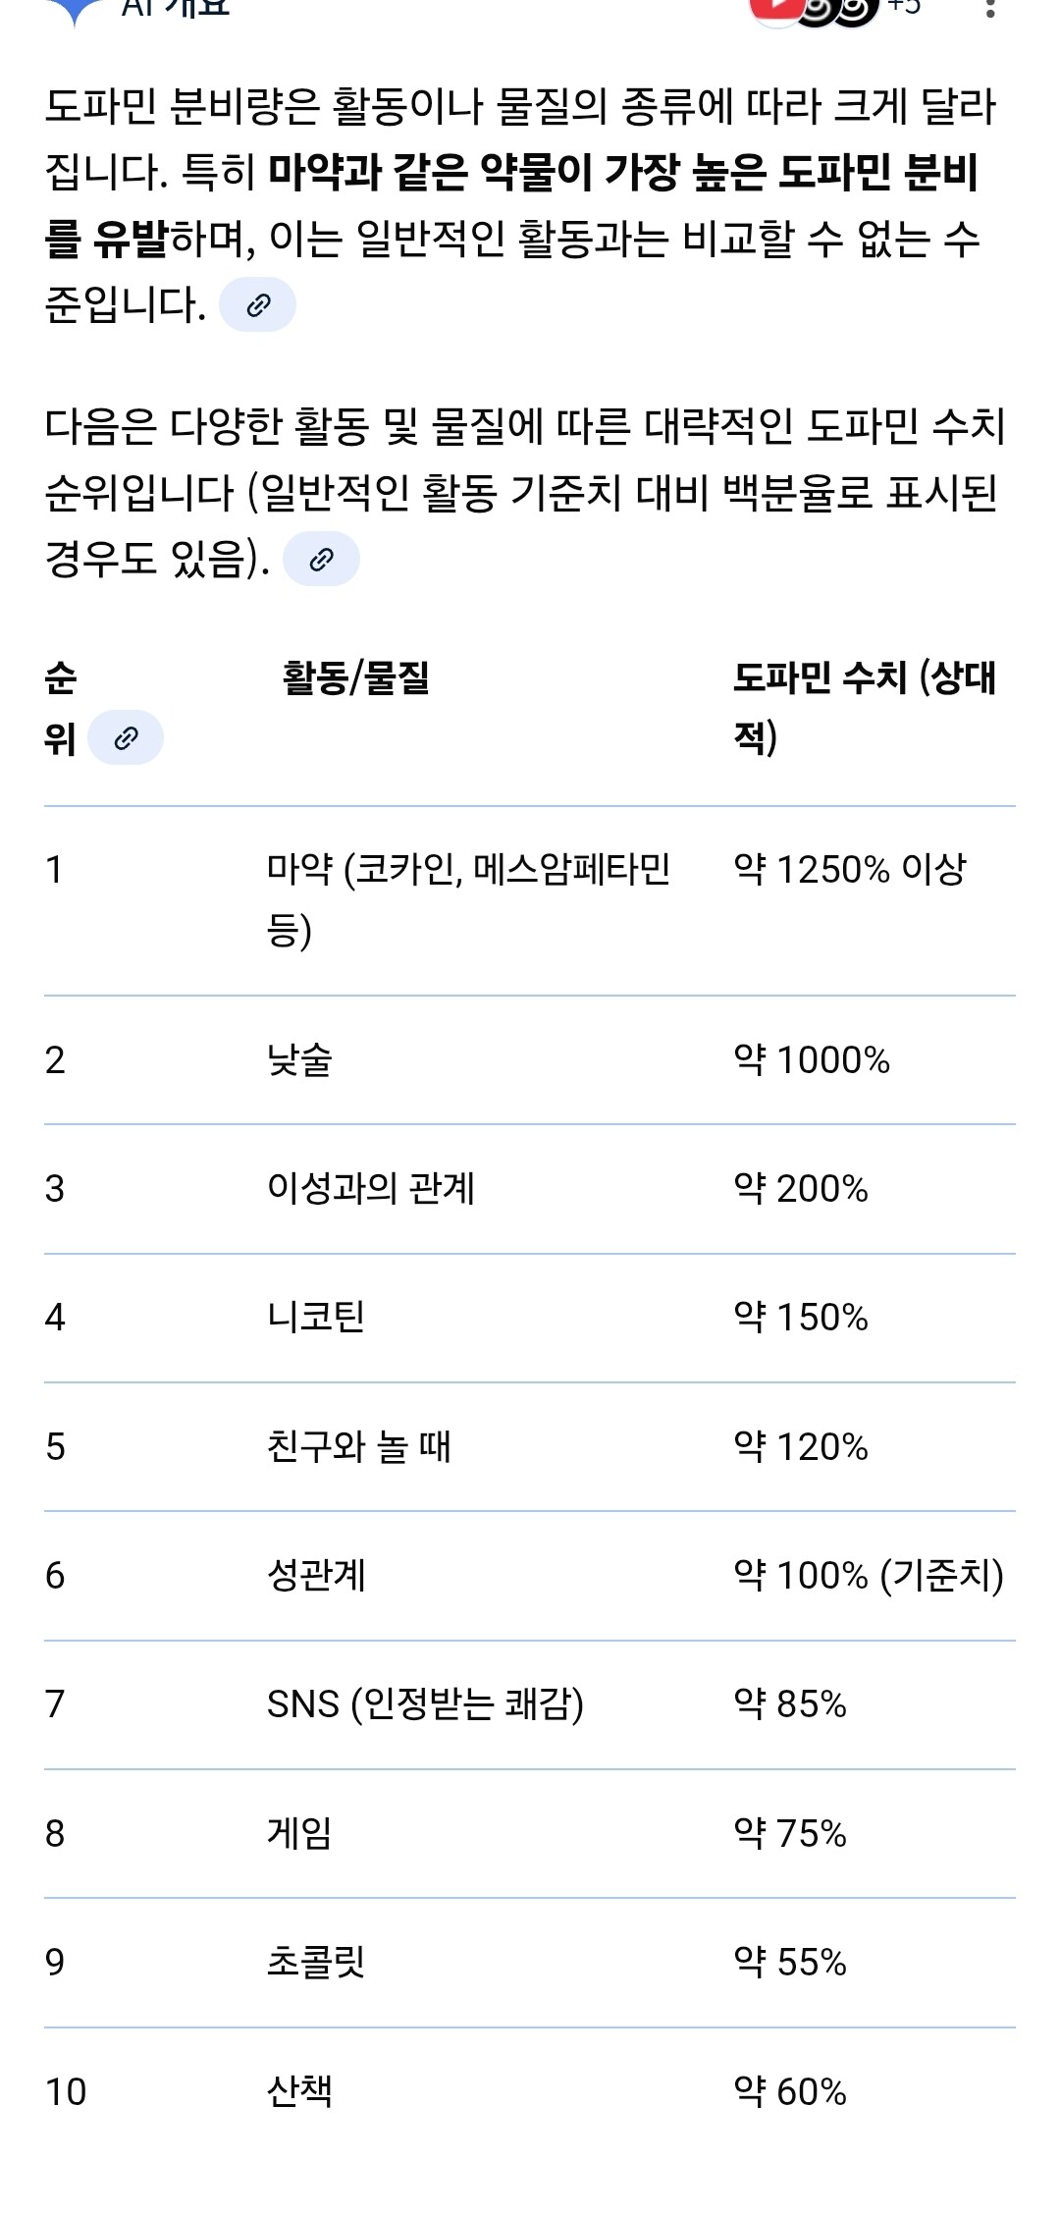Tap the '이성과의 관계' row text
The image size is (1060, 2215).
(x=371, y=1189)
